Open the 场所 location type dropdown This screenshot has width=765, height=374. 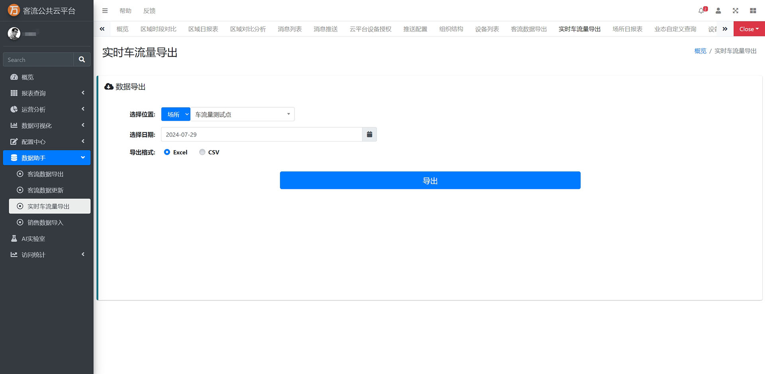click(176, 114)
